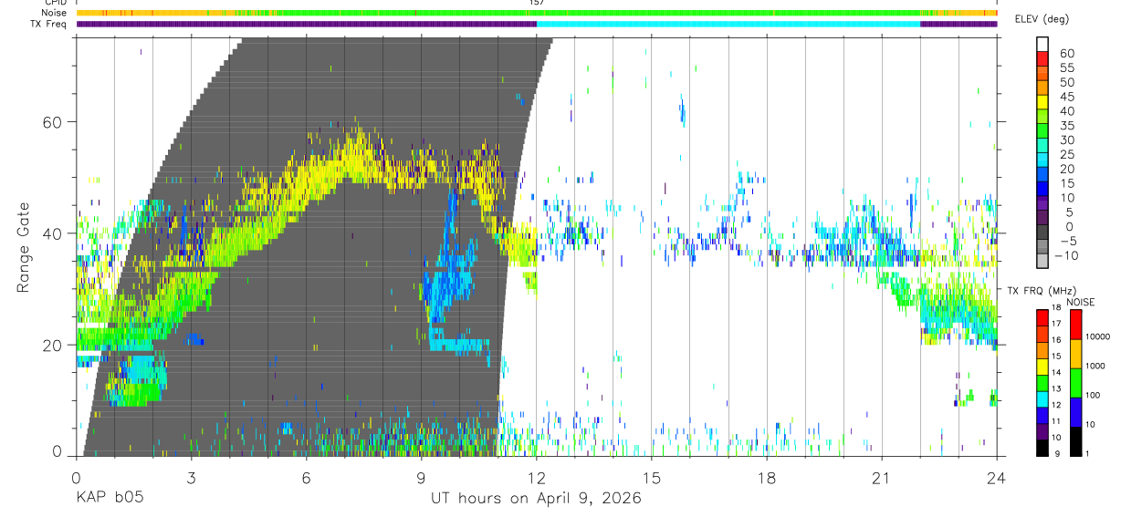The image size is (1121, 517).
Task: Click the purple TX Freq strip section before hour 12
Action: tap(307, 24)
